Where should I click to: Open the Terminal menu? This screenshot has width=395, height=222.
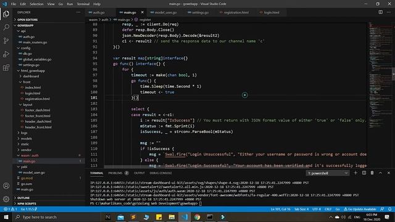click(83, 4)
